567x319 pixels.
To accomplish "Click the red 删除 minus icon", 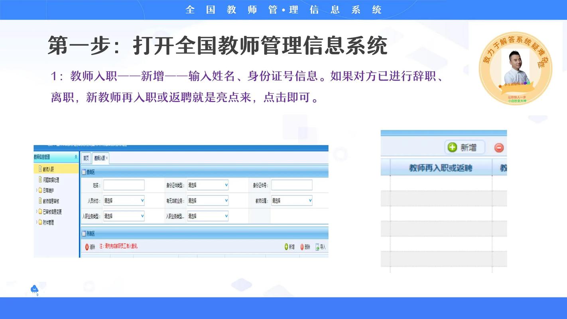I will (301, 247).
